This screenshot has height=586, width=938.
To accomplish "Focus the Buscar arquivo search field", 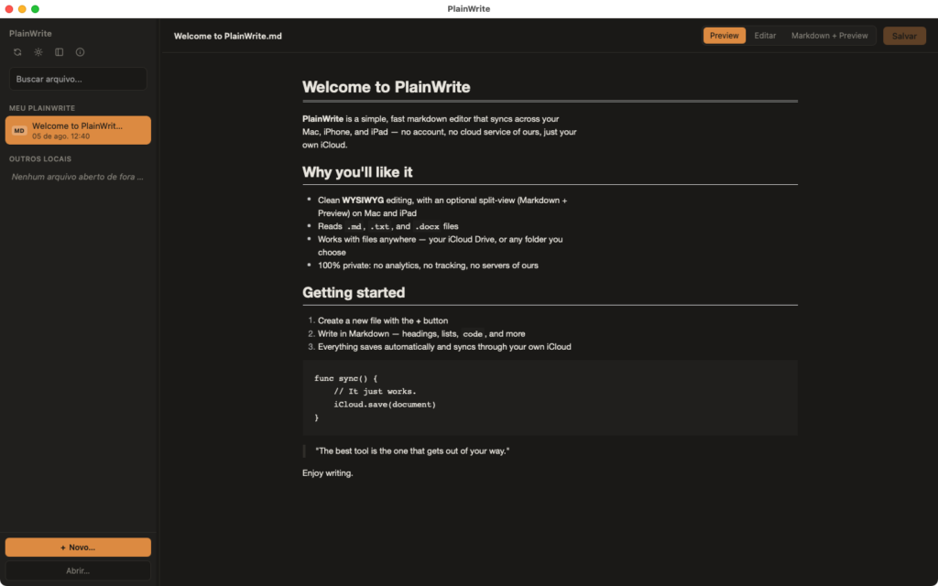I will click(x=78, y=79).
